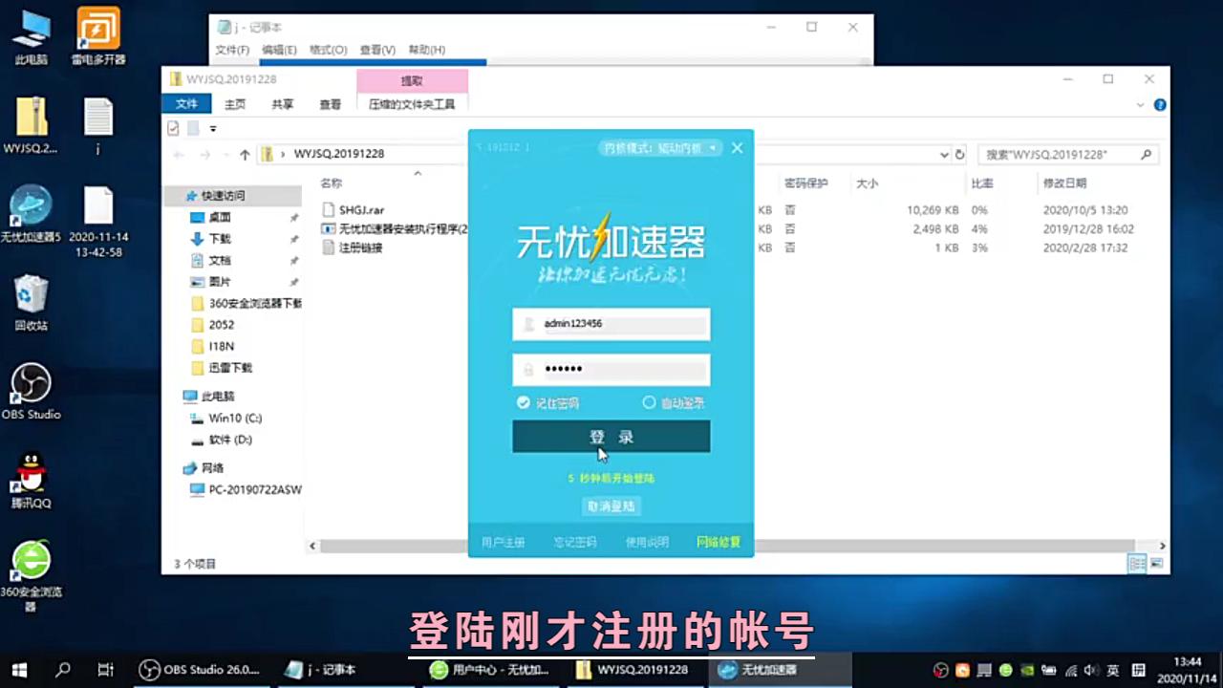Open 无忧加速器5 desktop shortcut

pyautogui.click(x=31, y=214)
